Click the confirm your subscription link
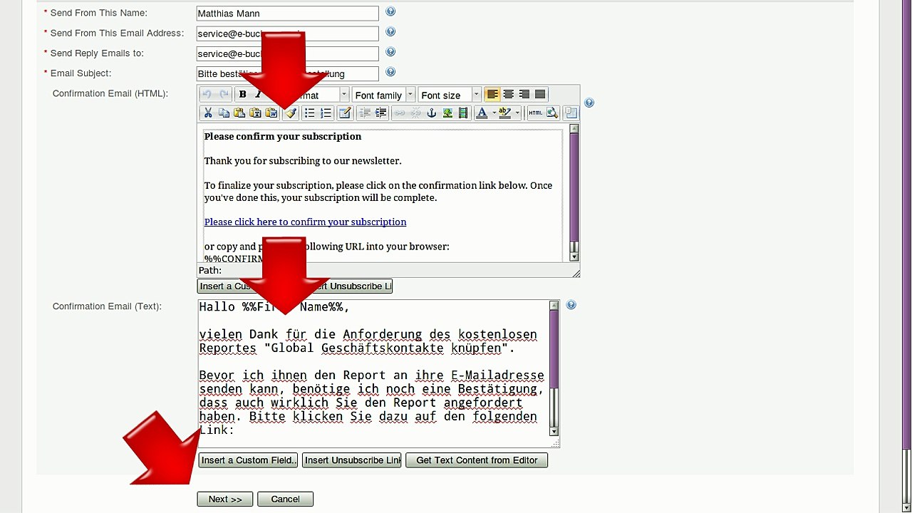 (x=305, y=222)
